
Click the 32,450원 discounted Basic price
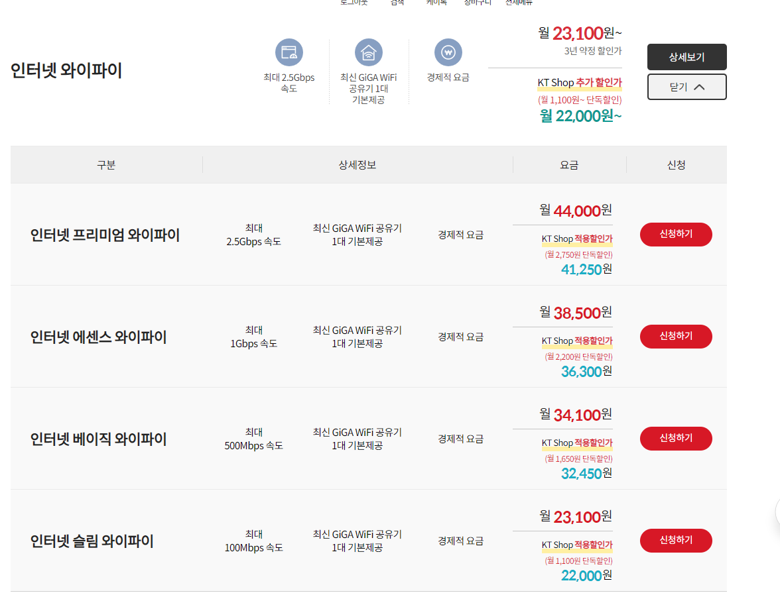(x=586, y=474)
